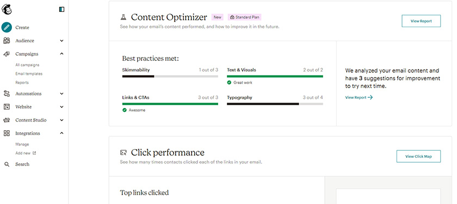Expand the Automations chevron
The width and height of the screenshot is (457, 204).
[61, 93]
